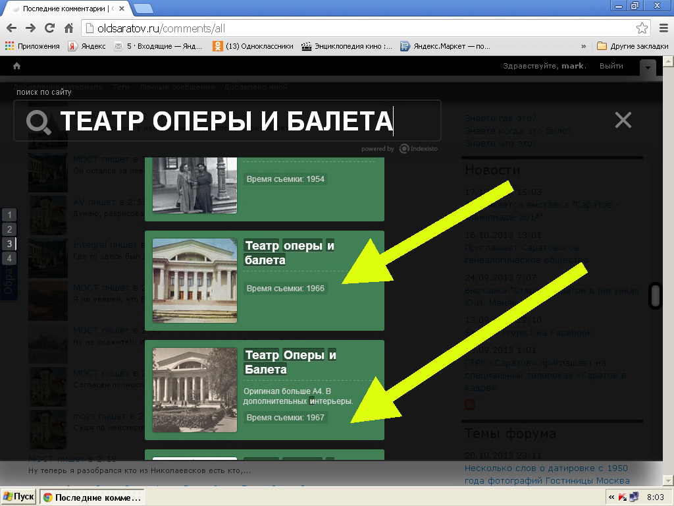Click the Выйти logout link
This screenshot has height=506, width=674.
(x=611, y=66)
